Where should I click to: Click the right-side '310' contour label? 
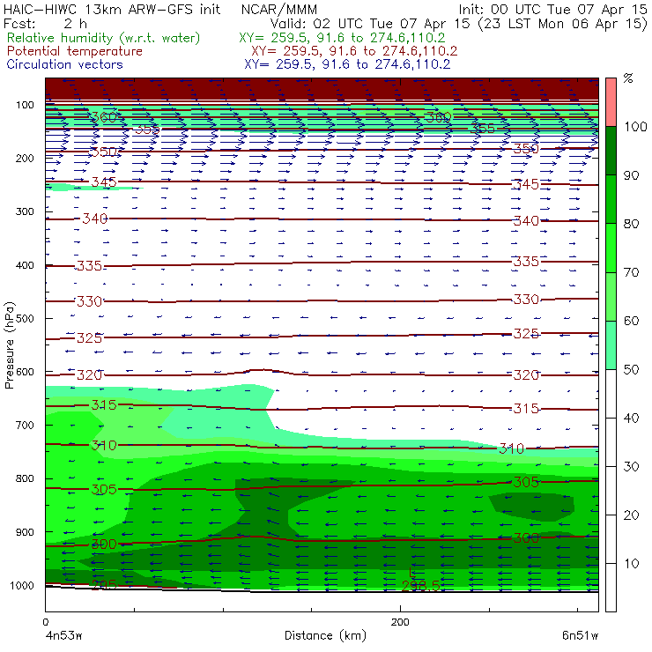coord(511,448)
